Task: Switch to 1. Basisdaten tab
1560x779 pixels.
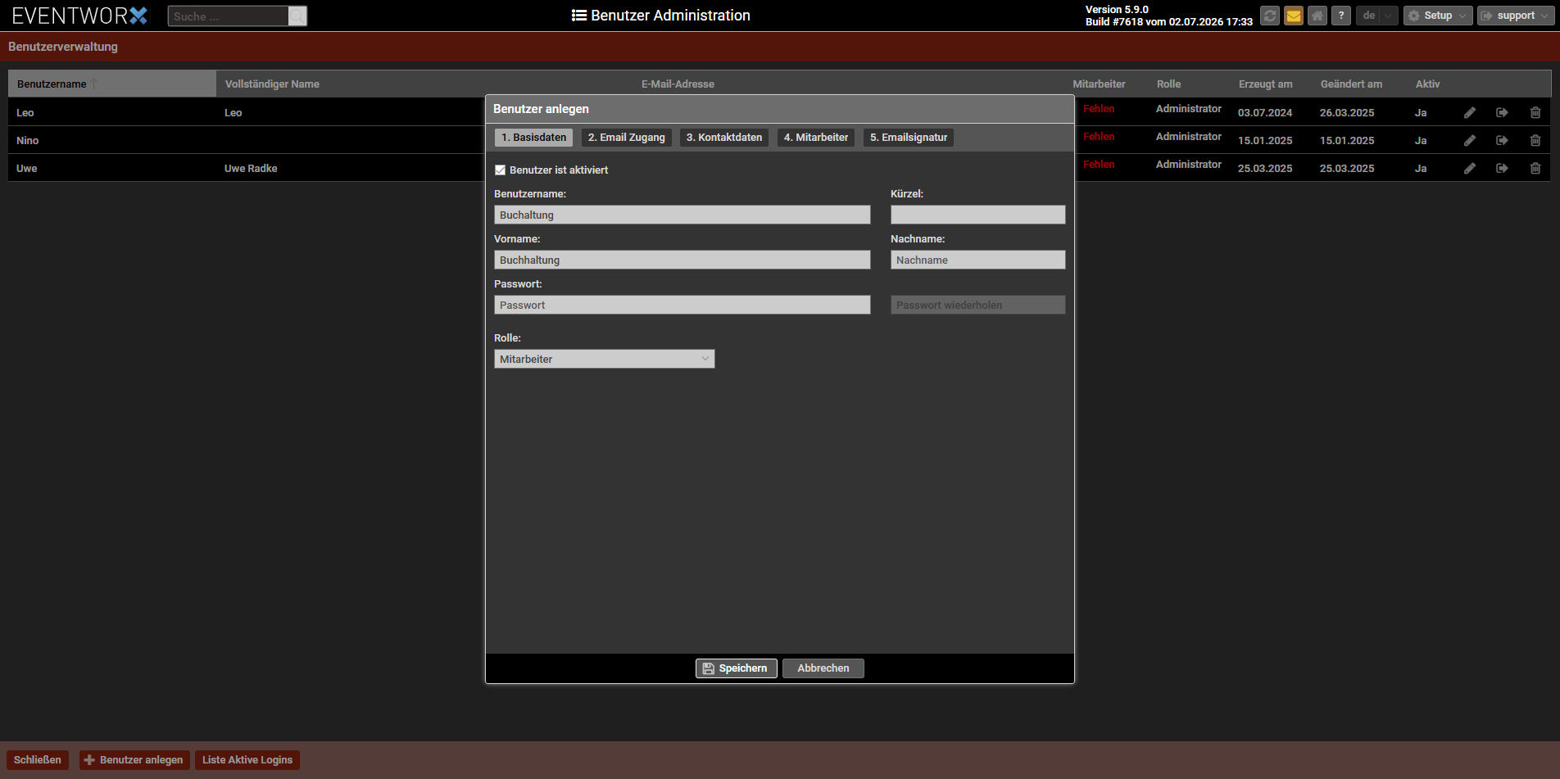Action: [x=534, y=138]
